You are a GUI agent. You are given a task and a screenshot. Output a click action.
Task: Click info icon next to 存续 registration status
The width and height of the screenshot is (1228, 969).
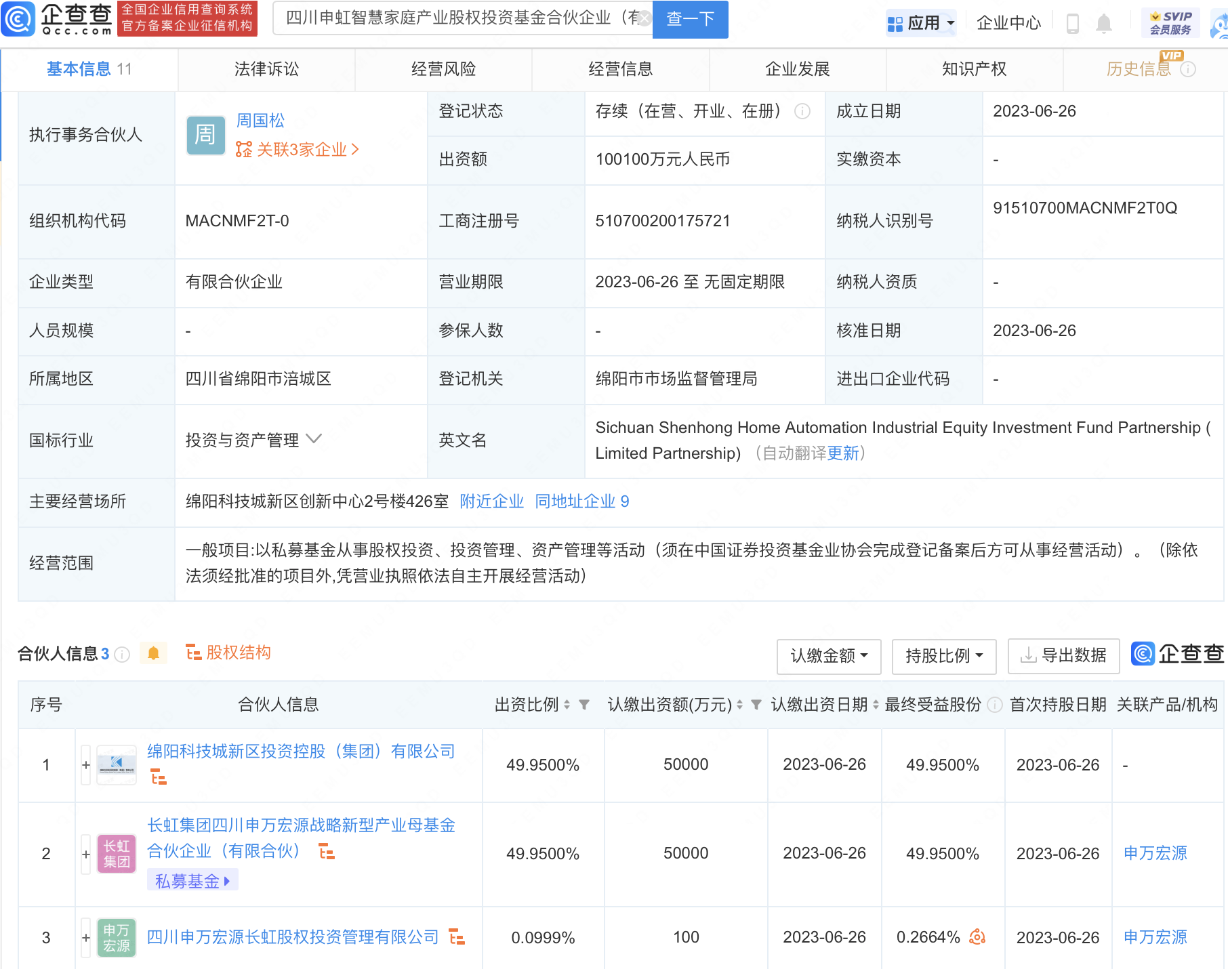(x=802, y=111)
